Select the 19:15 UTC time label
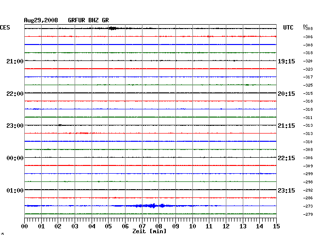315x239 pixels. coord(286,61)
